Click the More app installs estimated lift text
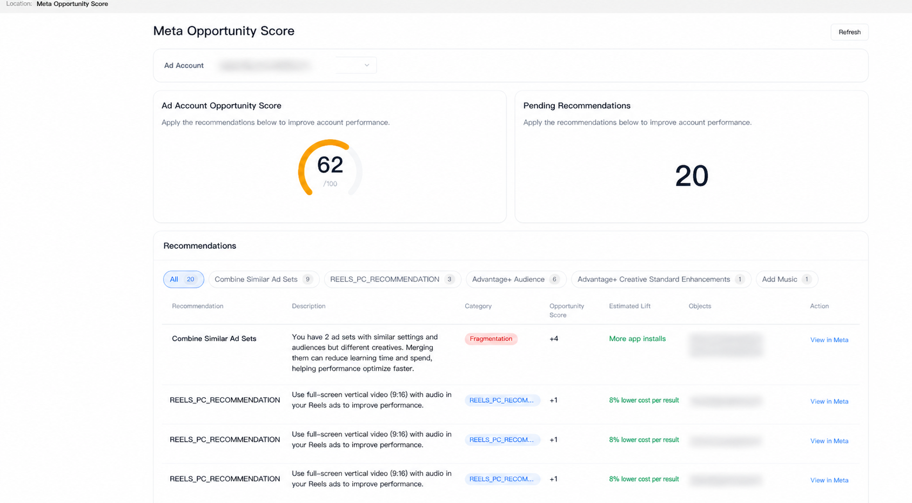Viewport: 912px width, 503px height. (x=638, y=338)
